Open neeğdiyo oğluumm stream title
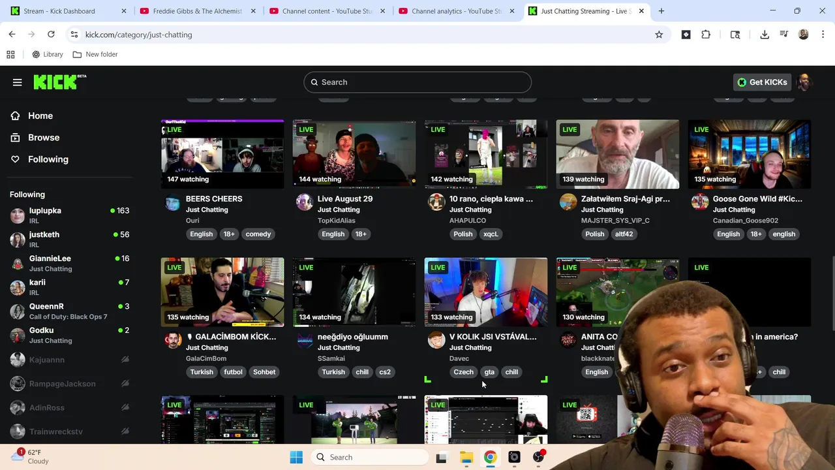835x470 pixels. click(x=353, y=336)
